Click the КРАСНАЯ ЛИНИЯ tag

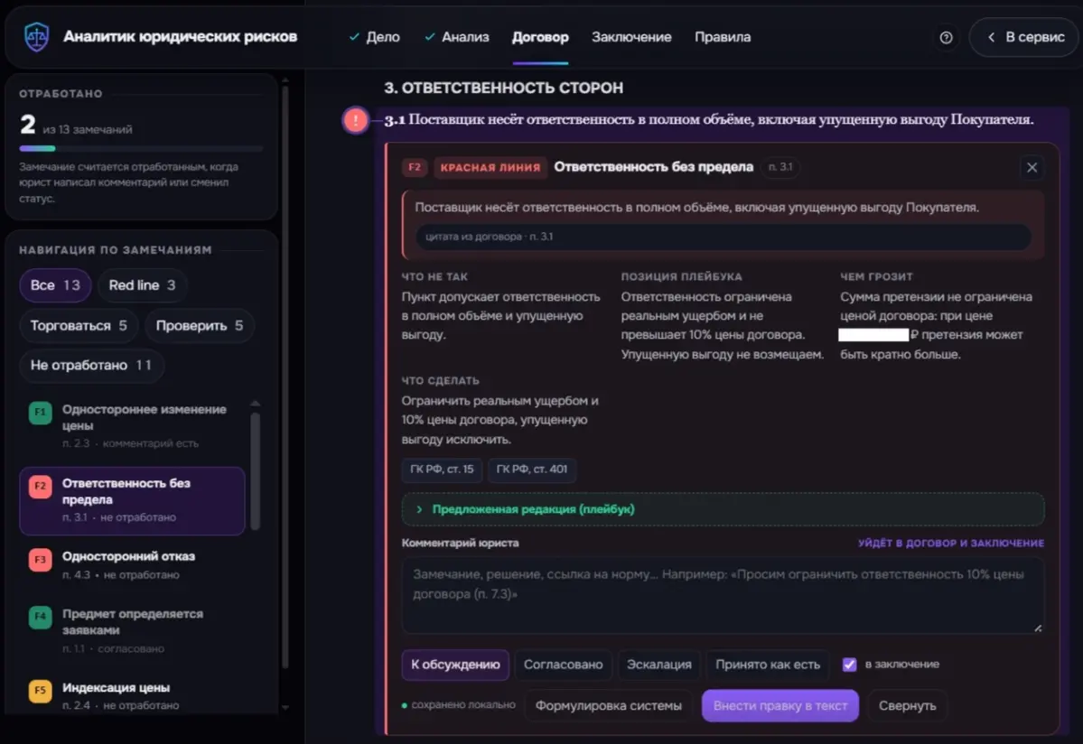point(490,167)
